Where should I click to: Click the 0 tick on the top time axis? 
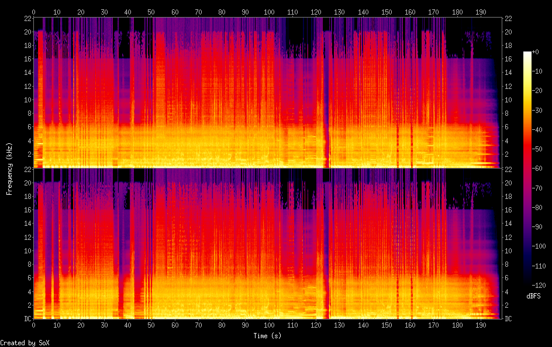click(x=33, y=12)
